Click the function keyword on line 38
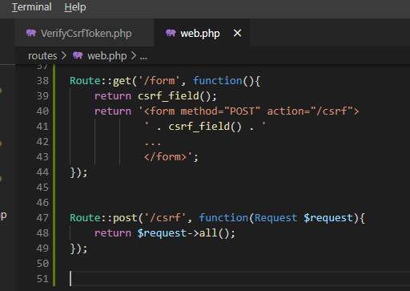 coord(218,81)
